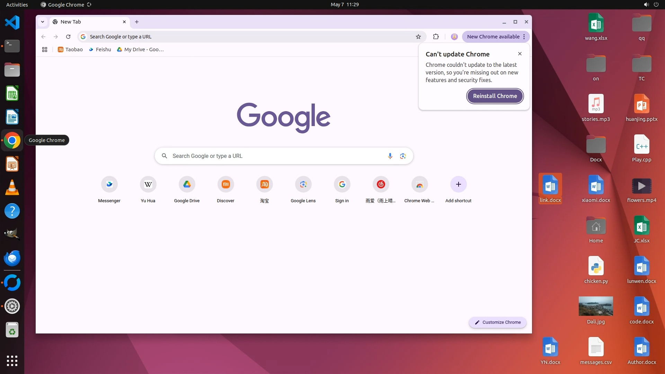Expand the tab search dropdown arrow

point(43,22)
